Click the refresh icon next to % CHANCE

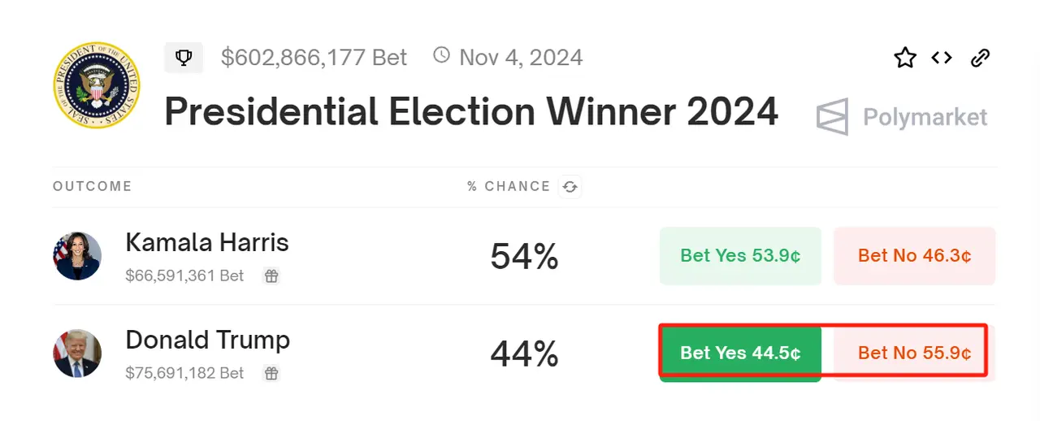point(570,187)
